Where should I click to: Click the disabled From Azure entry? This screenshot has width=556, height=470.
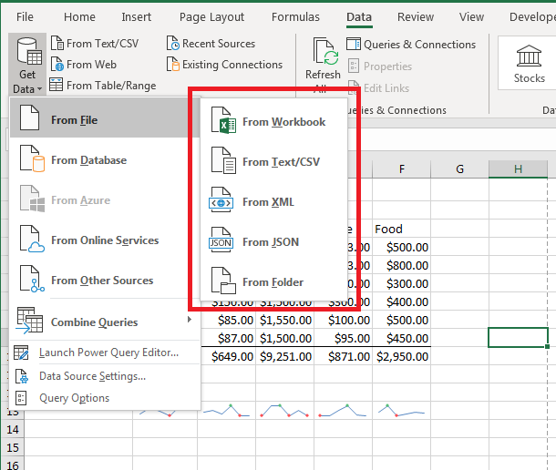click(x=105, y=200)
